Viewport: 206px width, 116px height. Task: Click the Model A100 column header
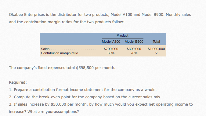111,42
